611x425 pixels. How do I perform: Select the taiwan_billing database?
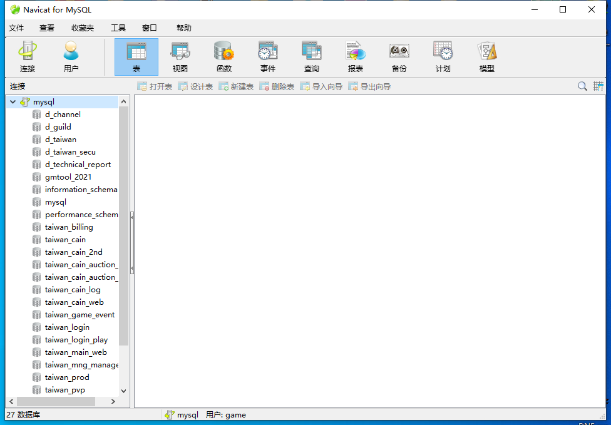69,227
